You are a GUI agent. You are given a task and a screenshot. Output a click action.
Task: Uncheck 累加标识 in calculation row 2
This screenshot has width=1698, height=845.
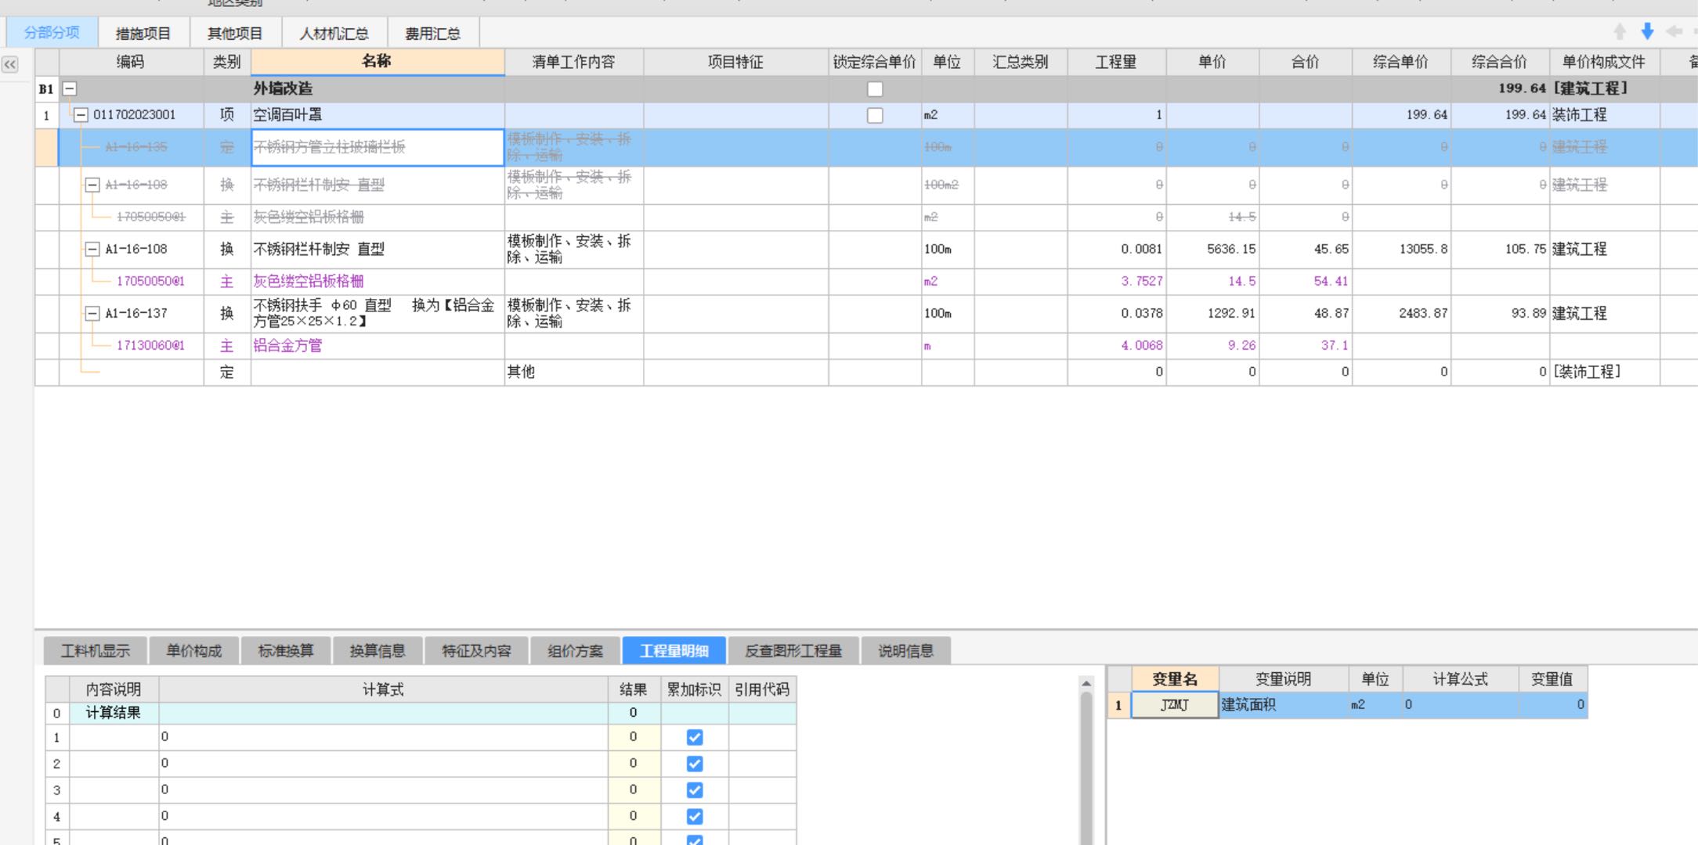click(x=695, y=764)
